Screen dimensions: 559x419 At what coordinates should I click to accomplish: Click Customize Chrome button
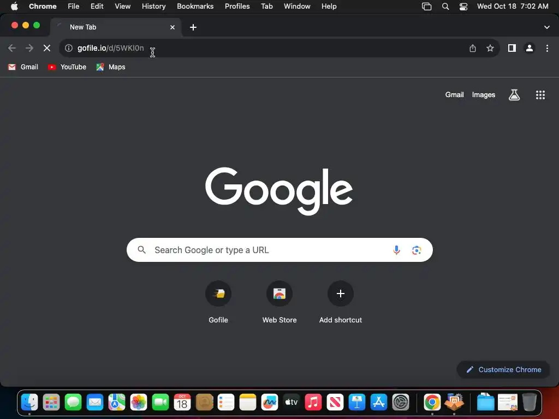[x=503, y=370]
